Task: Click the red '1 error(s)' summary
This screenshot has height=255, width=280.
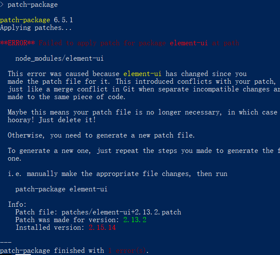Action: (127, 251)
